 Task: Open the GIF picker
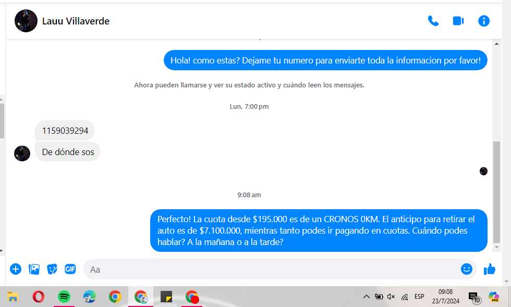pyautogui.click(x=70, y=269)
